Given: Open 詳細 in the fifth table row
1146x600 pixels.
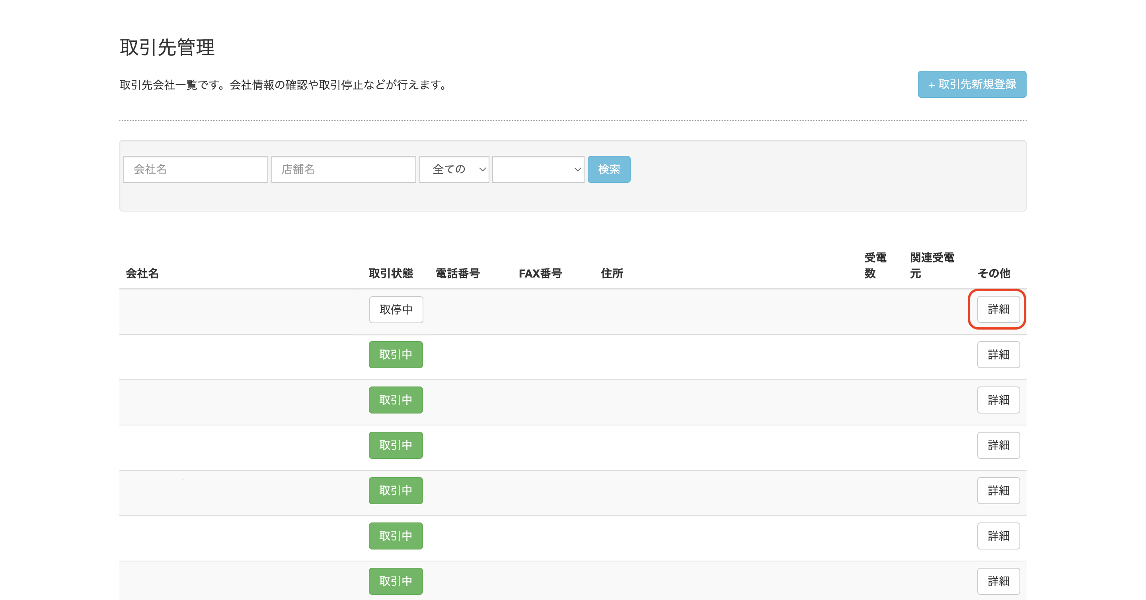Looking at the screenshot, I should pyautogui.click(x=998, y=491).
